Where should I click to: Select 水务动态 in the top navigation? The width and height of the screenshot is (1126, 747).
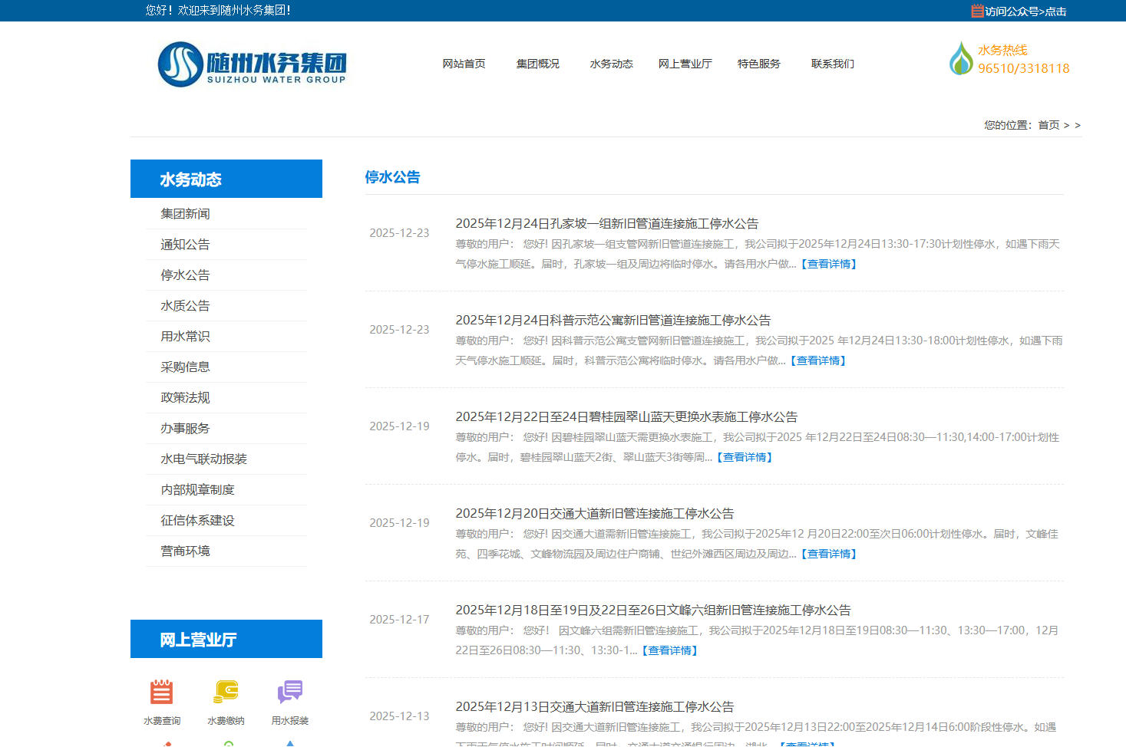click(x=611, y=64)
